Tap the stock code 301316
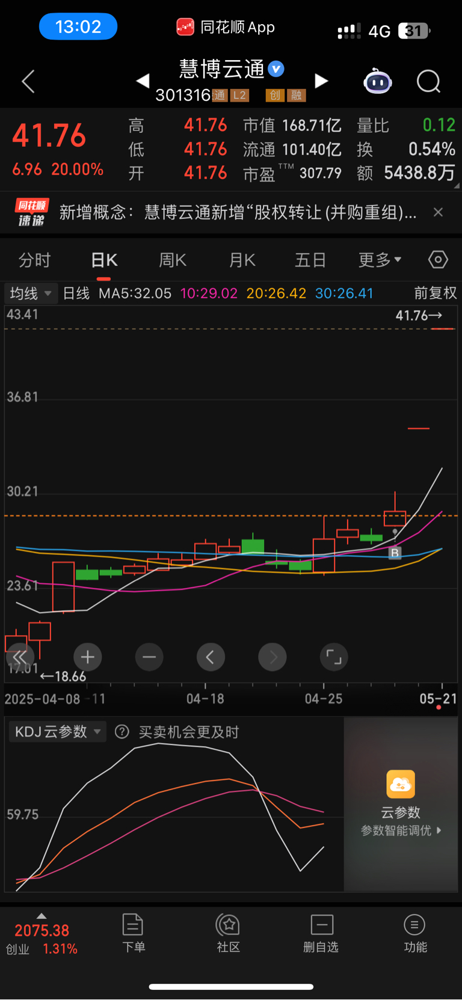462x1000 pixels. coord(183,95)
